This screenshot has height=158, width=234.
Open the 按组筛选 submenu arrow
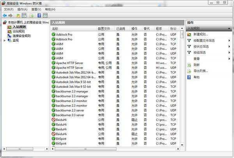pyautogui.click(x=229, y=52)
